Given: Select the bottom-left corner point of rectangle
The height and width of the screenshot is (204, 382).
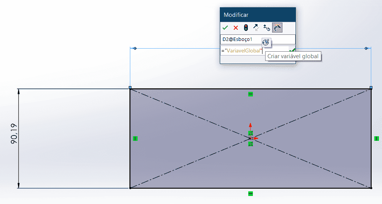Looking at the screenshot, I should tap(130, 188).
